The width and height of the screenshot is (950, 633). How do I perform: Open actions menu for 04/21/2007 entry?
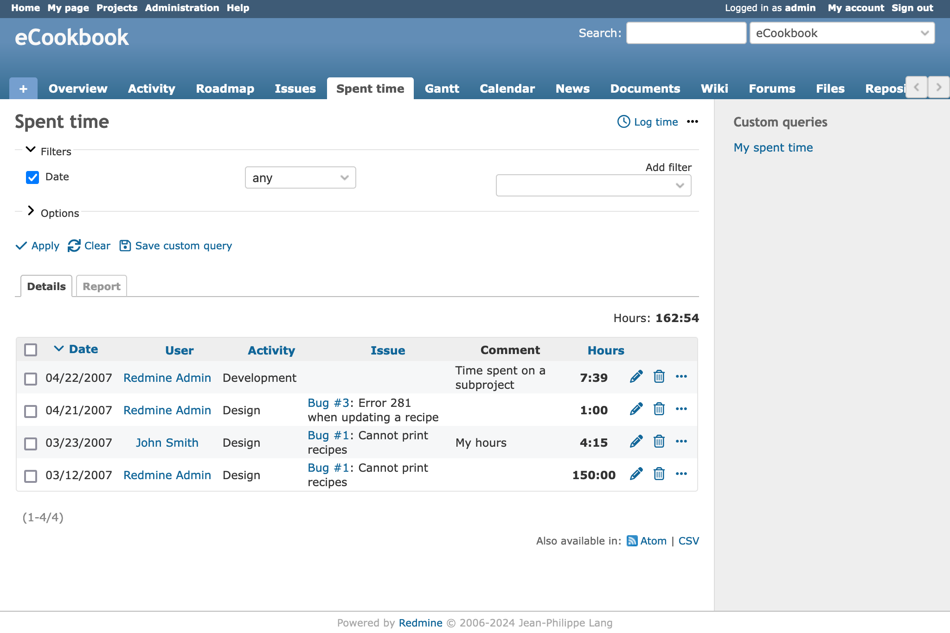[681, 409]
